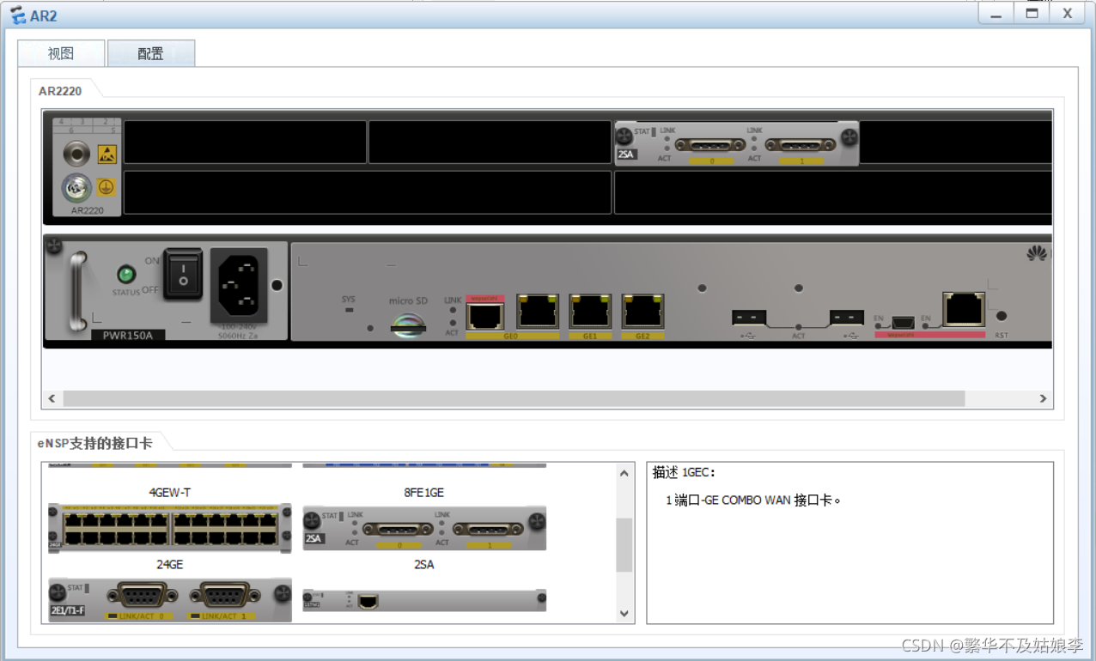Select the 2E1/T1-F interface card thumbnail
This screenshot has width=1096, height=661.
click(170, 599)
